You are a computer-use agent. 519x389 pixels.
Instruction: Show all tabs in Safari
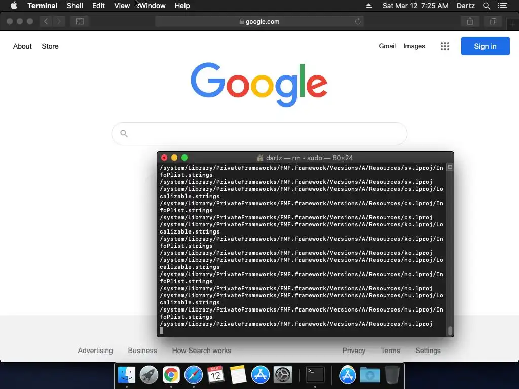point(493,21)
